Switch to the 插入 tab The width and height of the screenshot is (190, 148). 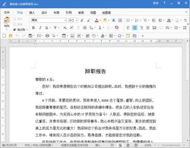click(32, 13)
